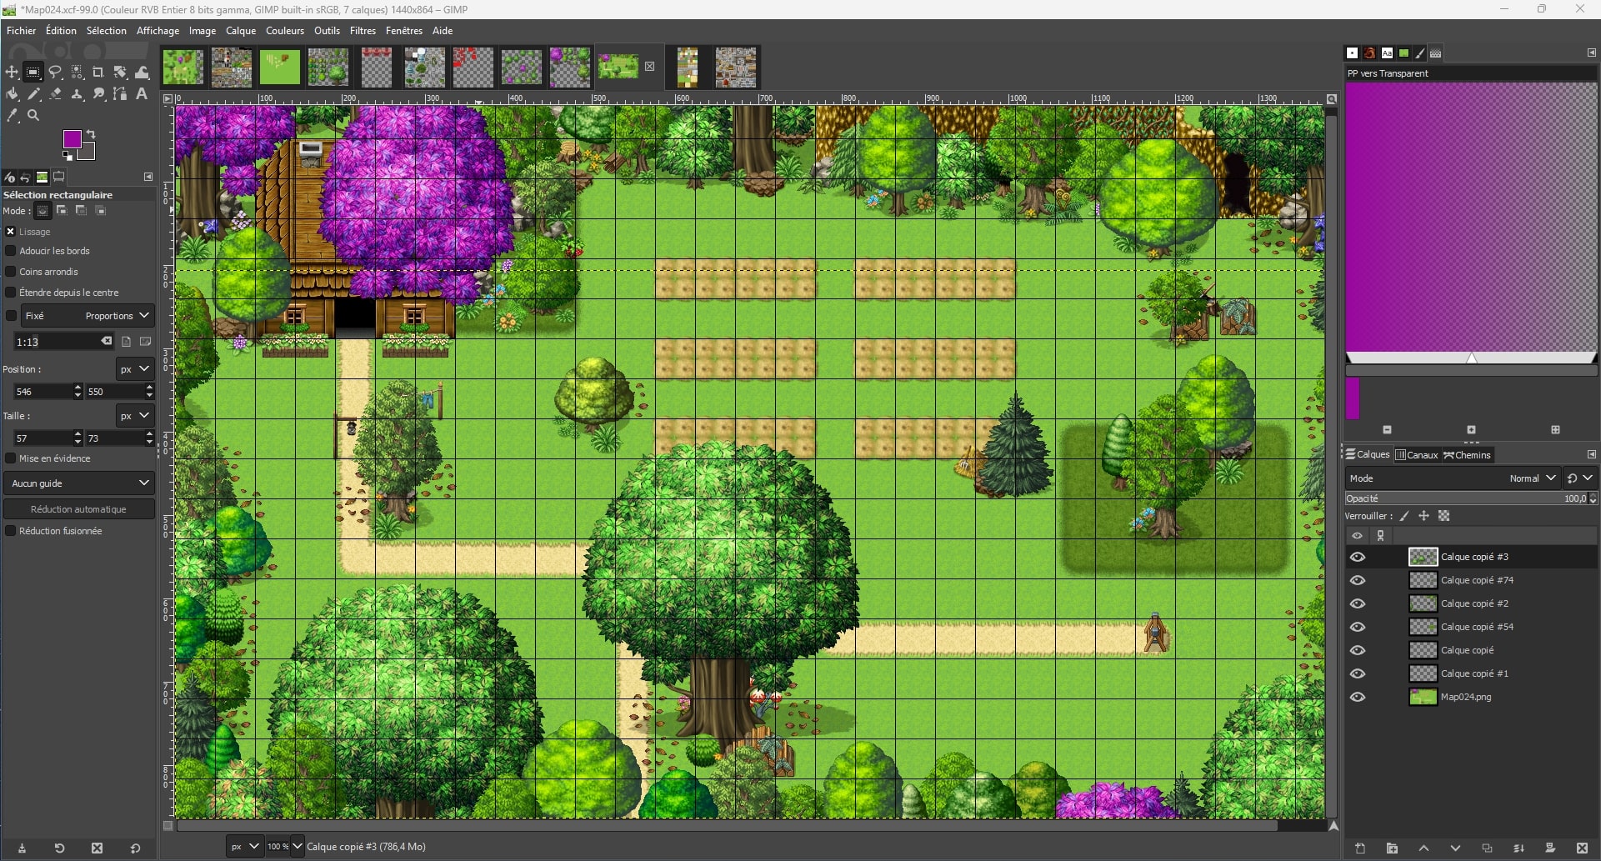Activate the Text tool
This screenshot has width=1601, height=861.
pyautogui.click(x=142, y=94)
